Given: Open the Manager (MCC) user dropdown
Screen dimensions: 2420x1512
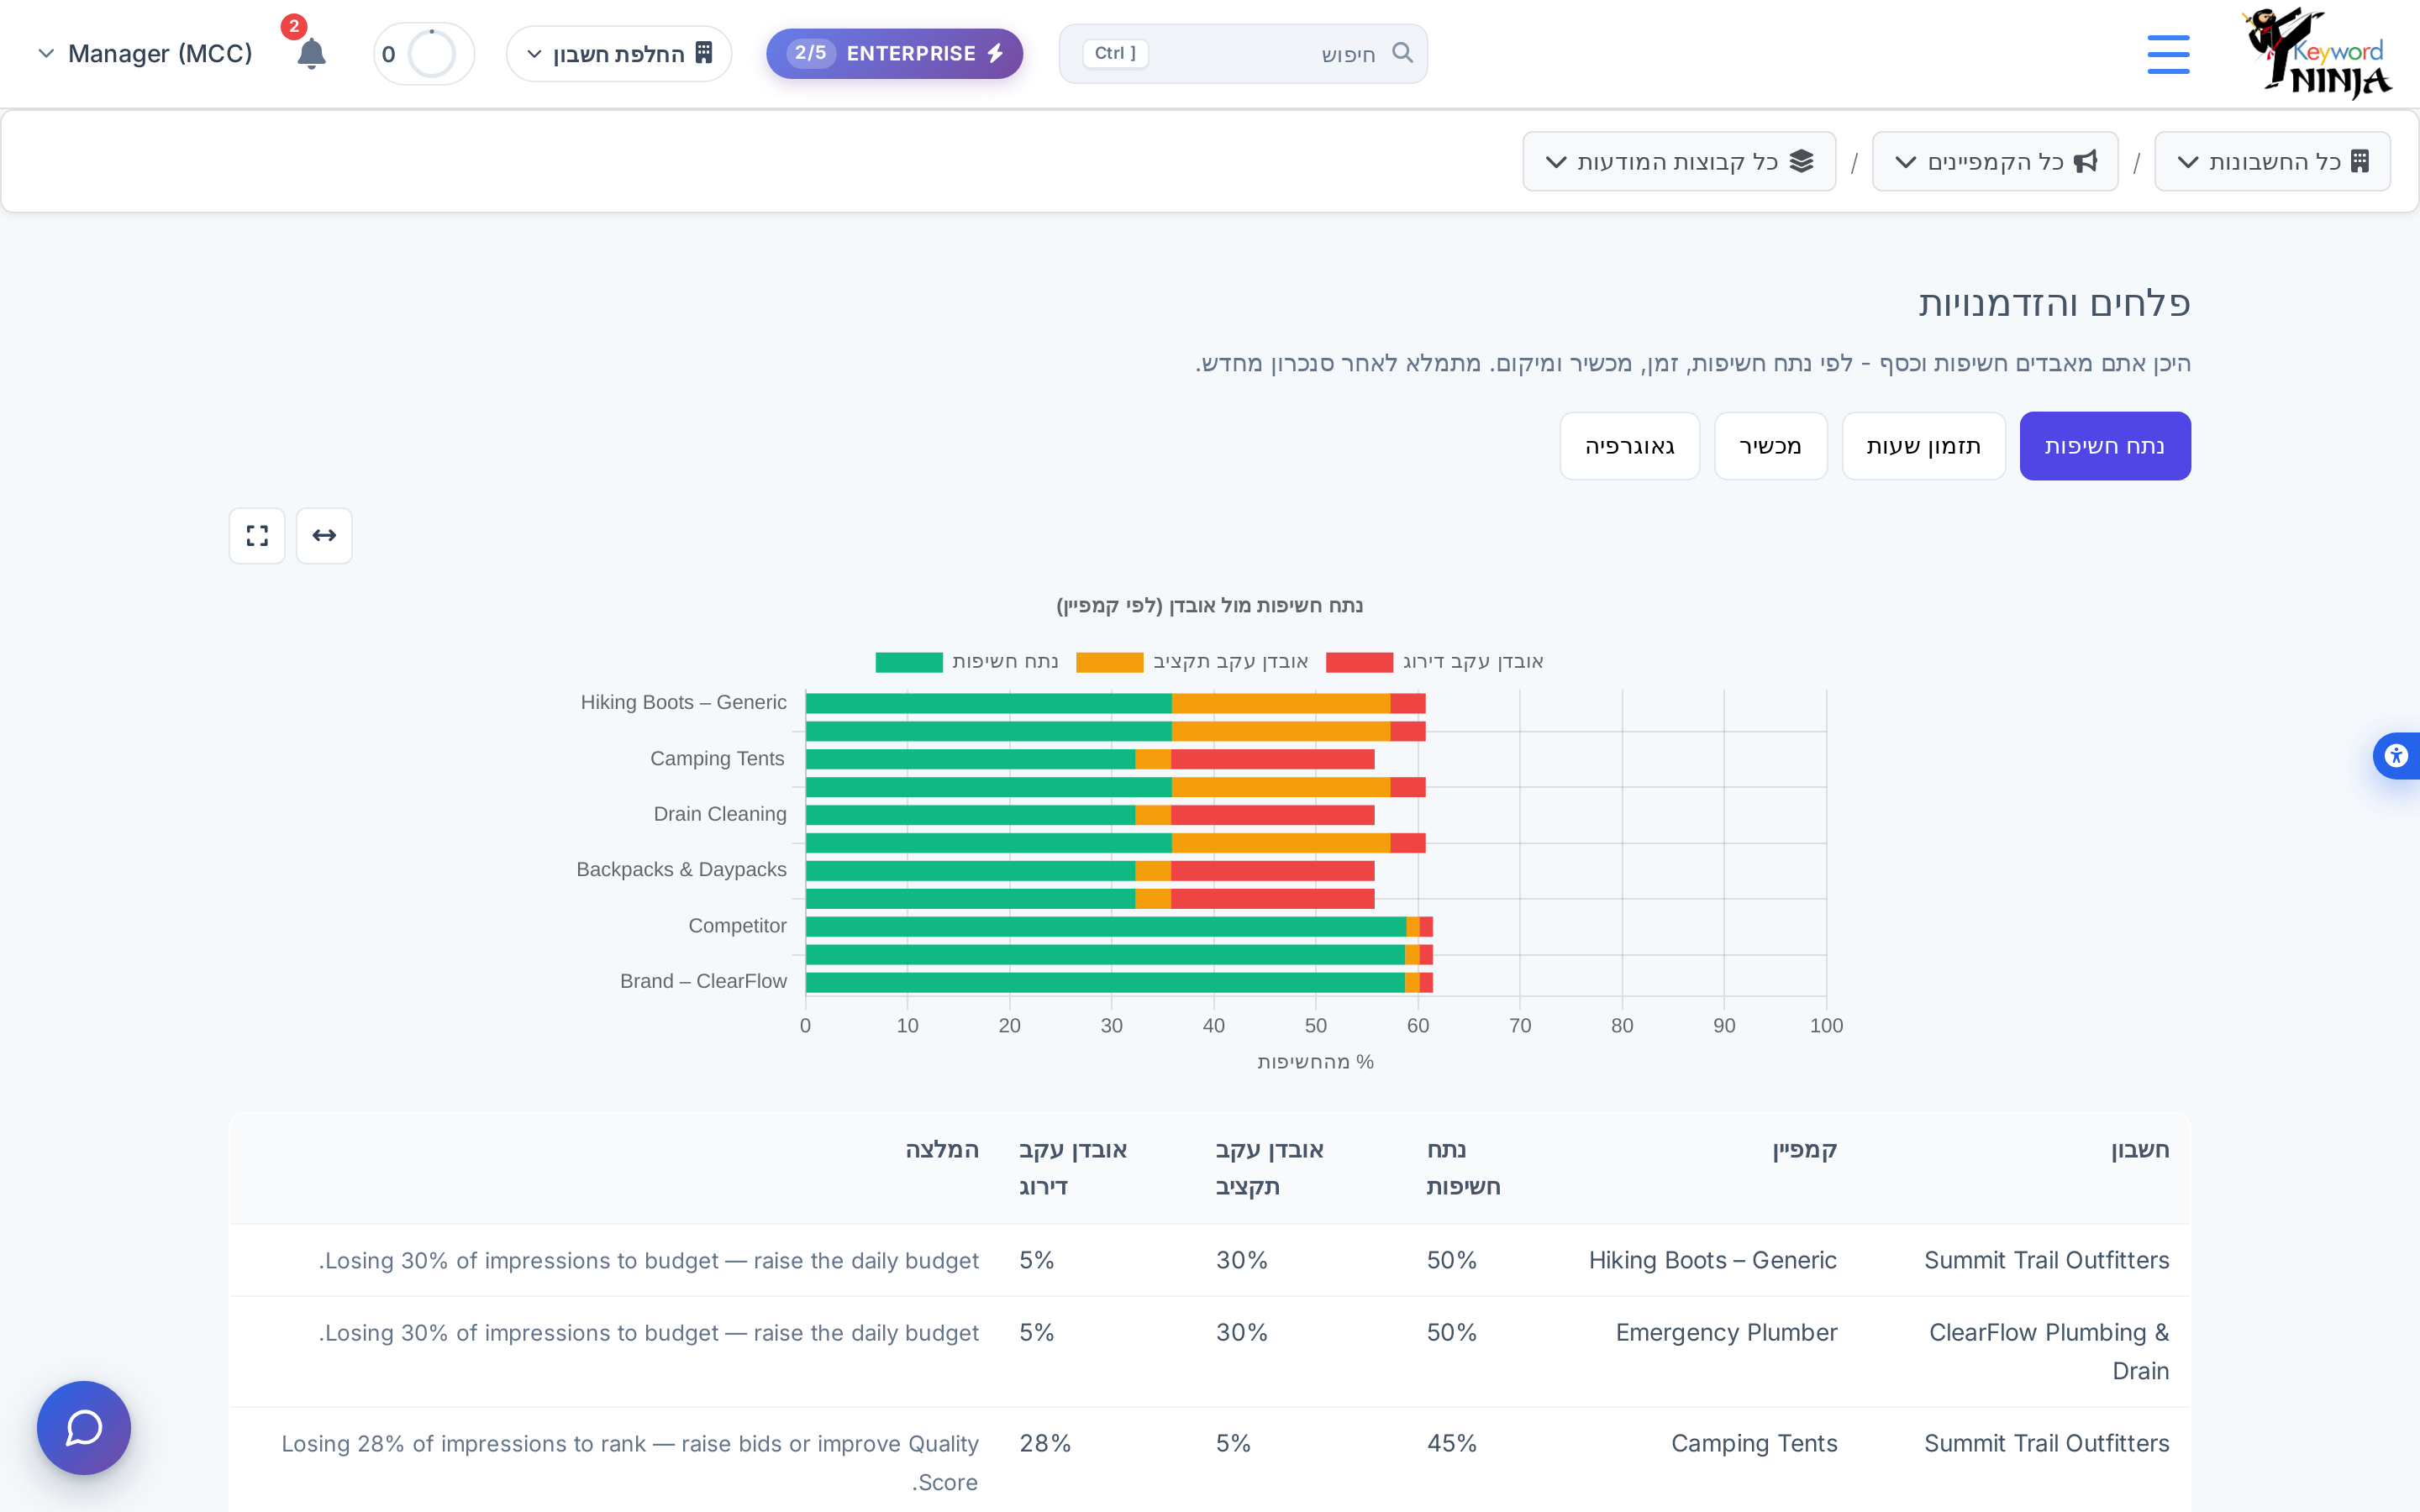Looking at the screenshot, I should (145, 54).
